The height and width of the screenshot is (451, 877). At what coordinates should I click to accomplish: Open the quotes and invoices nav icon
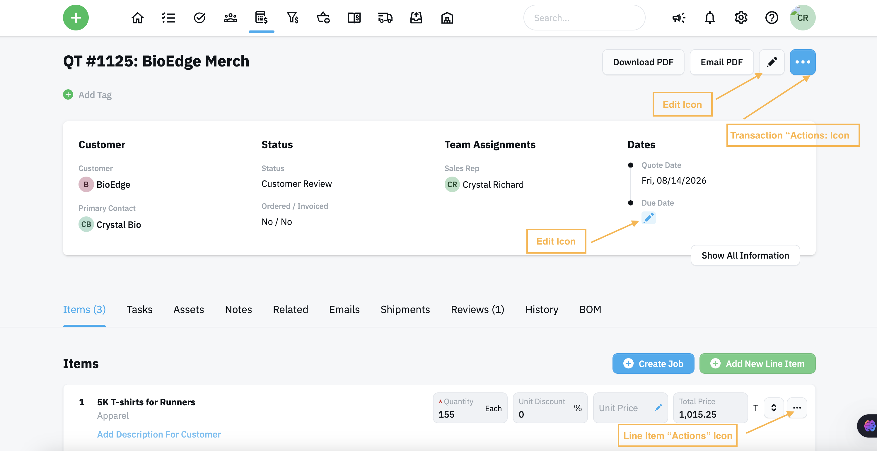coord(261,18)
